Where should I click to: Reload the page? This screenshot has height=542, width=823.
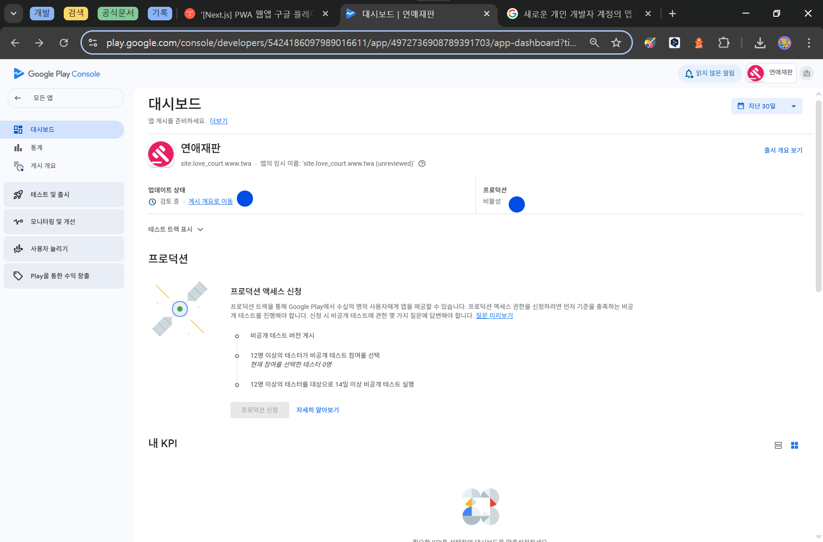coord(64,43)
